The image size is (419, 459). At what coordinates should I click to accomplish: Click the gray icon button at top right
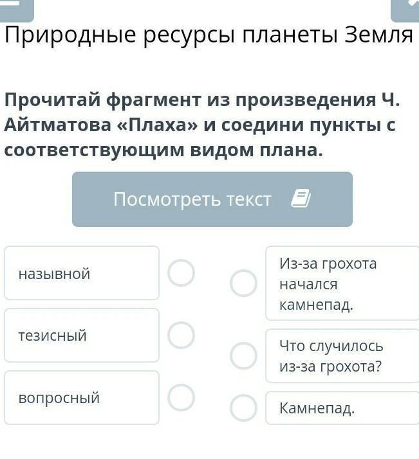pos(405,8)
